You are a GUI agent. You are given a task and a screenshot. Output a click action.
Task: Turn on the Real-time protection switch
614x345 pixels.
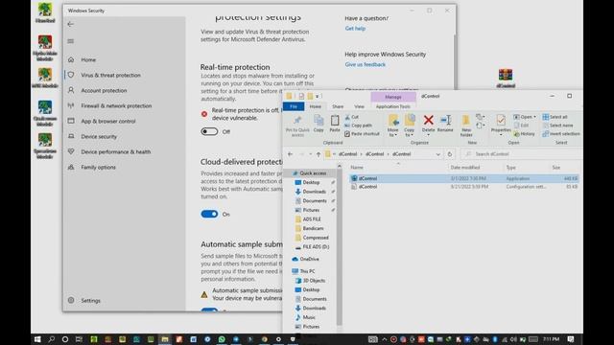pyautogui.click(x=209, y=131)
